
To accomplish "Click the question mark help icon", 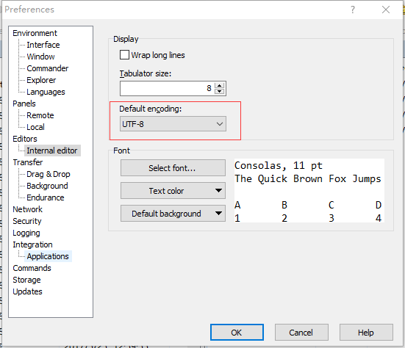I will pyautogui.click(x=353, y=10).
